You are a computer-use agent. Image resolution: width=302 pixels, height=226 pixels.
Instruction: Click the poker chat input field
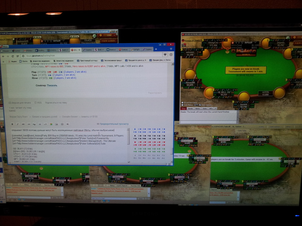[x=208, y=122]
